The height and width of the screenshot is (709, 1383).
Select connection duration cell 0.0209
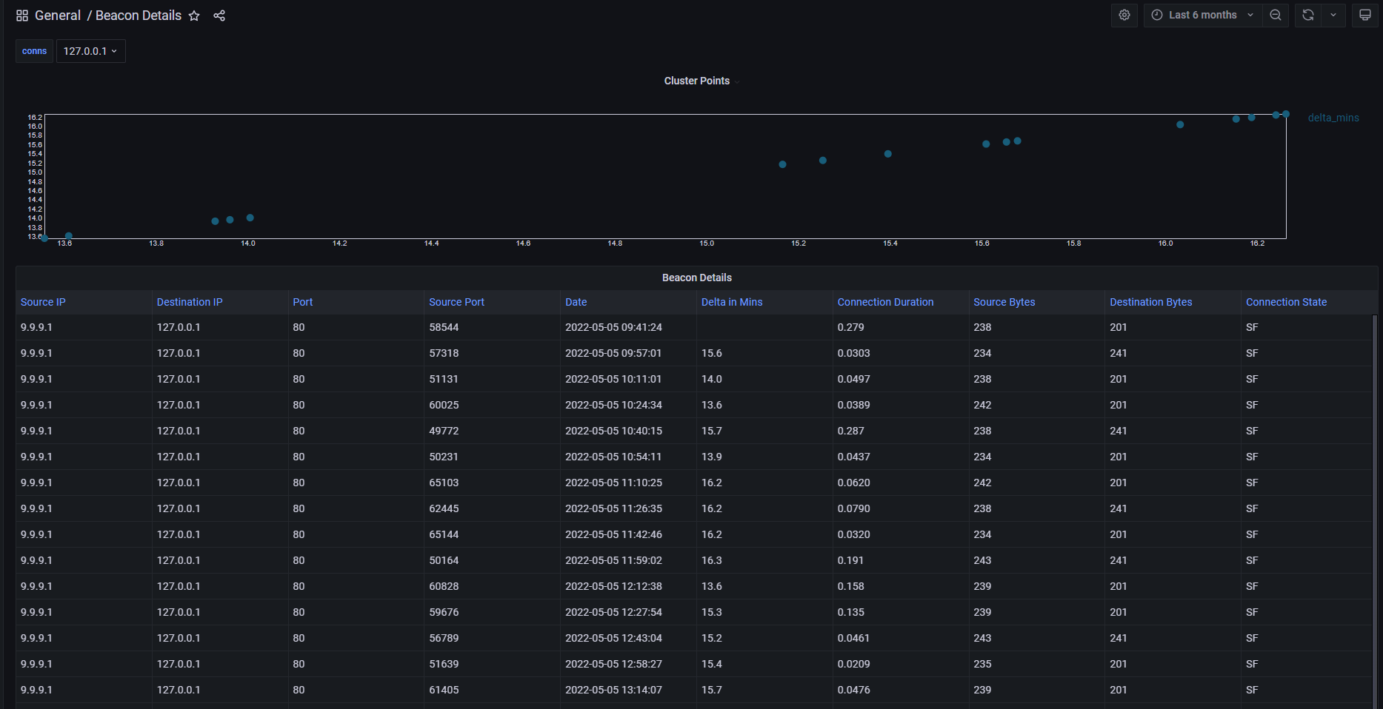point(901,664)
